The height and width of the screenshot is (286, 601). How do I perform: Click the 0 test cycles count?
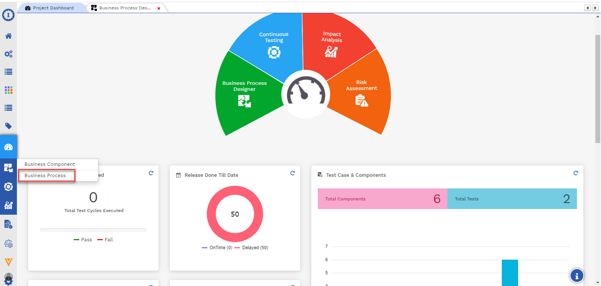coord(93,197)
